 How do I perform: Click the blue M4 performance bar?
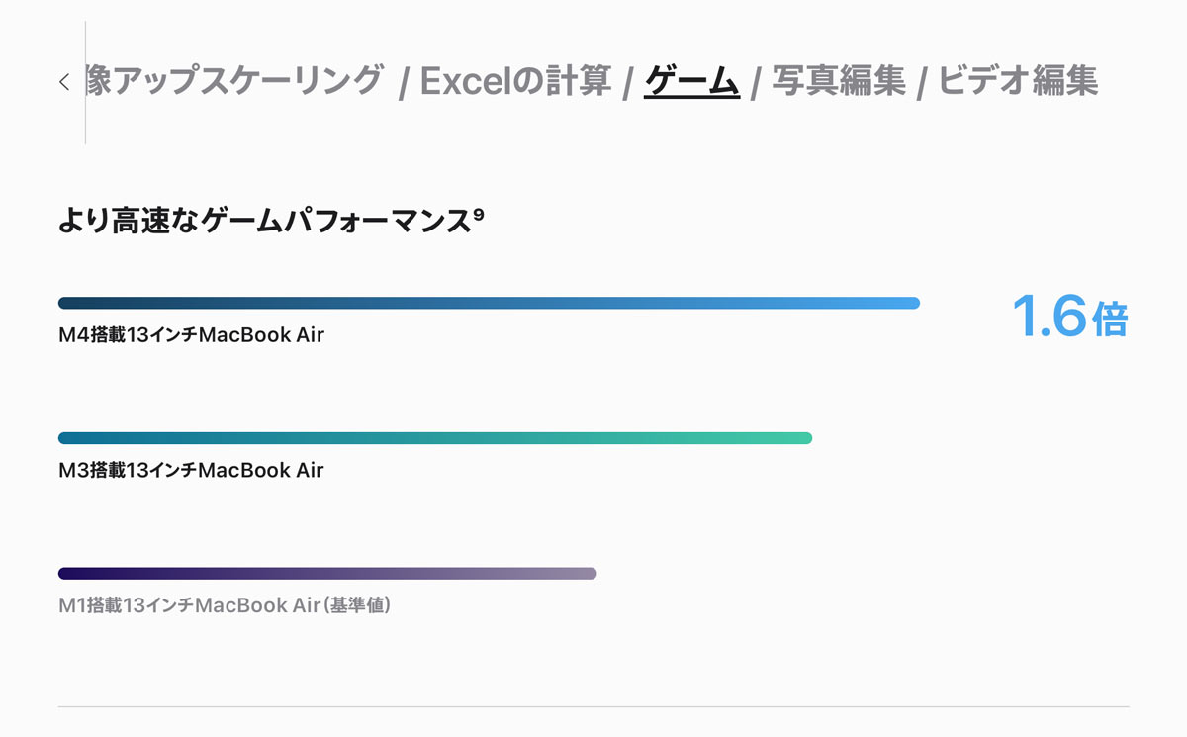click(490, 303)
